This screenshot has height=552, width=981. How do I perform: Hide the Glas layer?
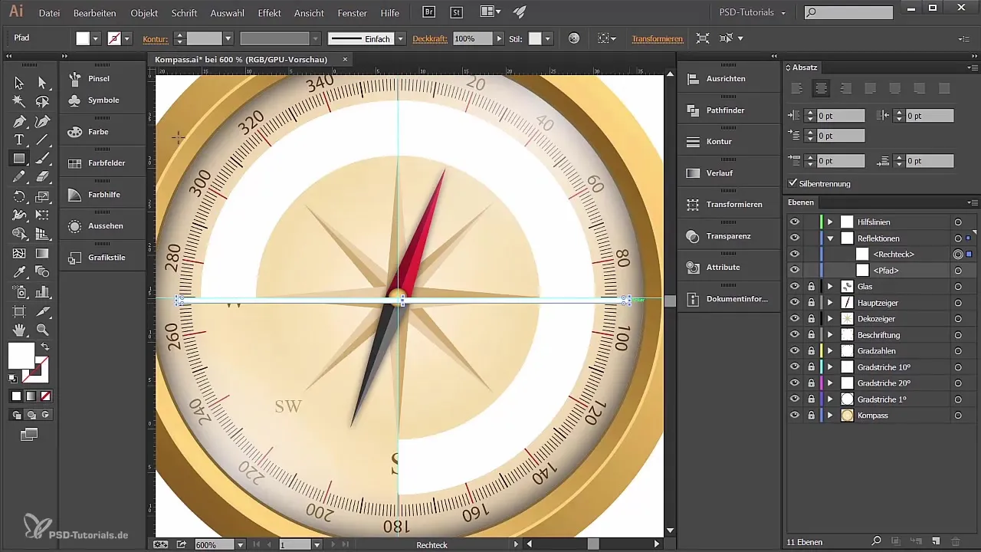point(794,286)
